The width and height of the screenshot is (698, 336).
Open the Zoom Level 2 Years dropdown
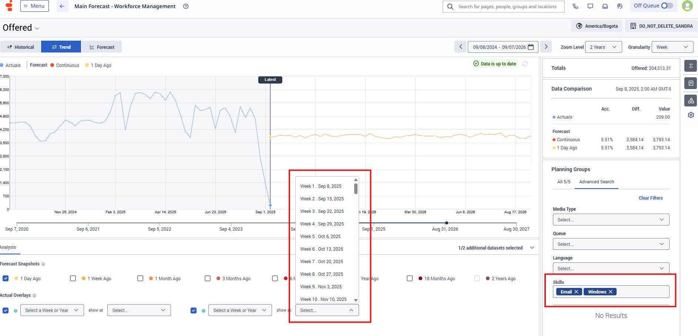click(x=603, y=47)
